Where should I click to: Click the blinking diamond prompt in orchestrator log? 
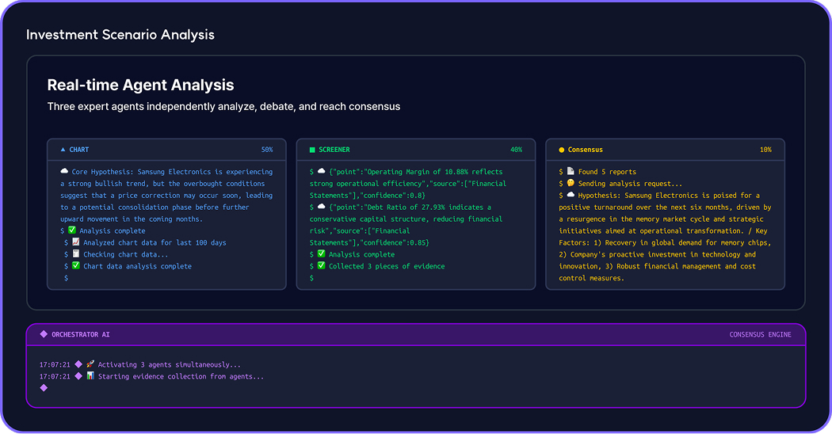tap(44, 388)
